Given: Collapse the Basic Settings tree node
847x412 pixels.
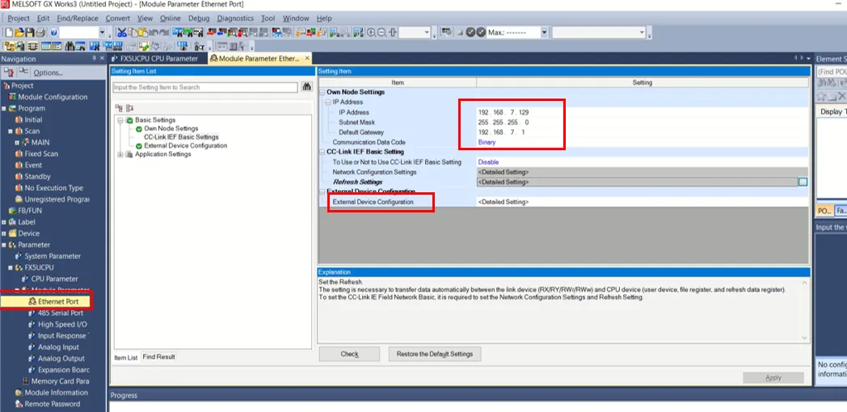Looking at the screenshot, I should [120, 120].
